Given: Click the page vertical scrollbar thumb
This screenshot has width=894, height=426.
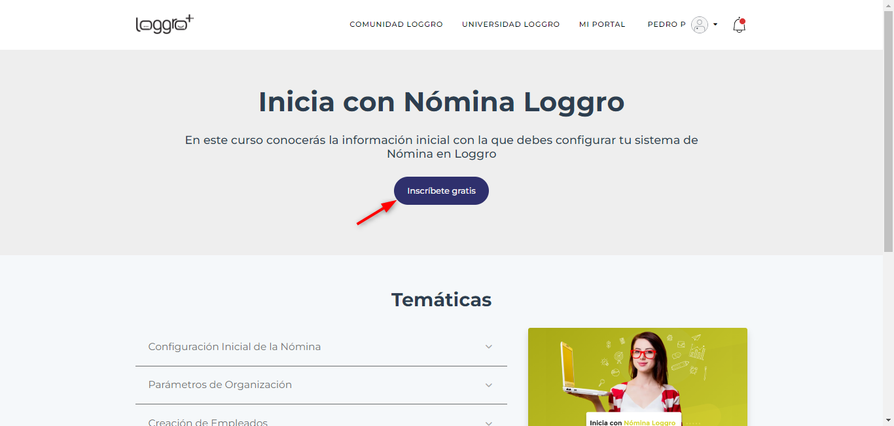Looking at the screenshot, I should (x=888, y=131).
